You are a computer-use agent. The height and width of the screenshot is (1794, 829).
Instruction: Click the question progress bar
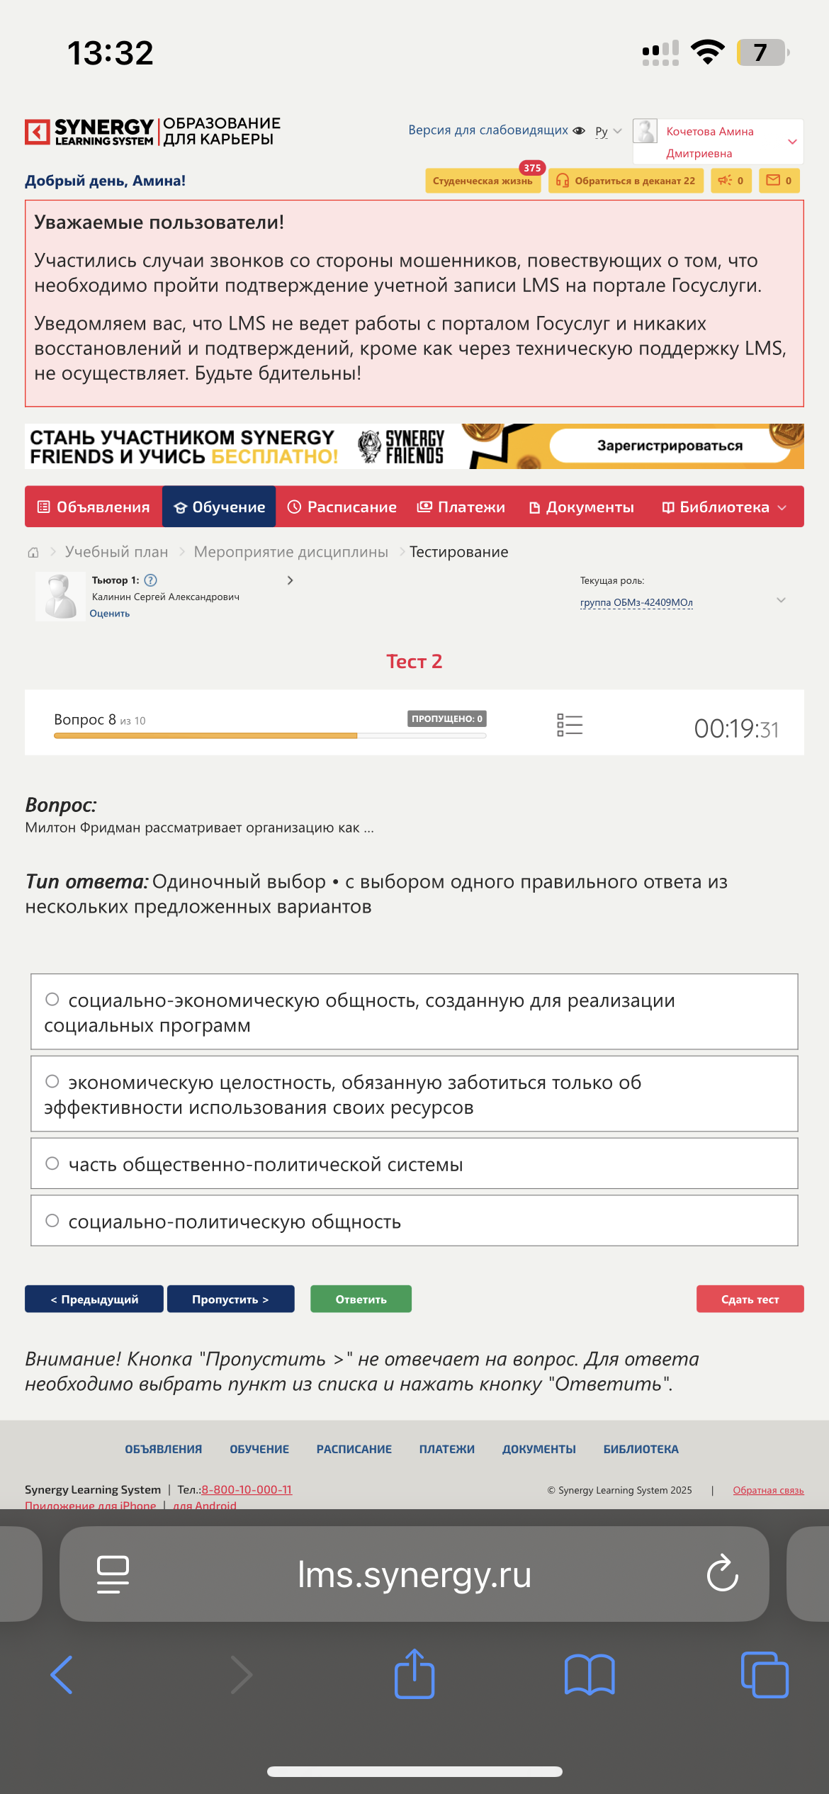pos(270,736)
